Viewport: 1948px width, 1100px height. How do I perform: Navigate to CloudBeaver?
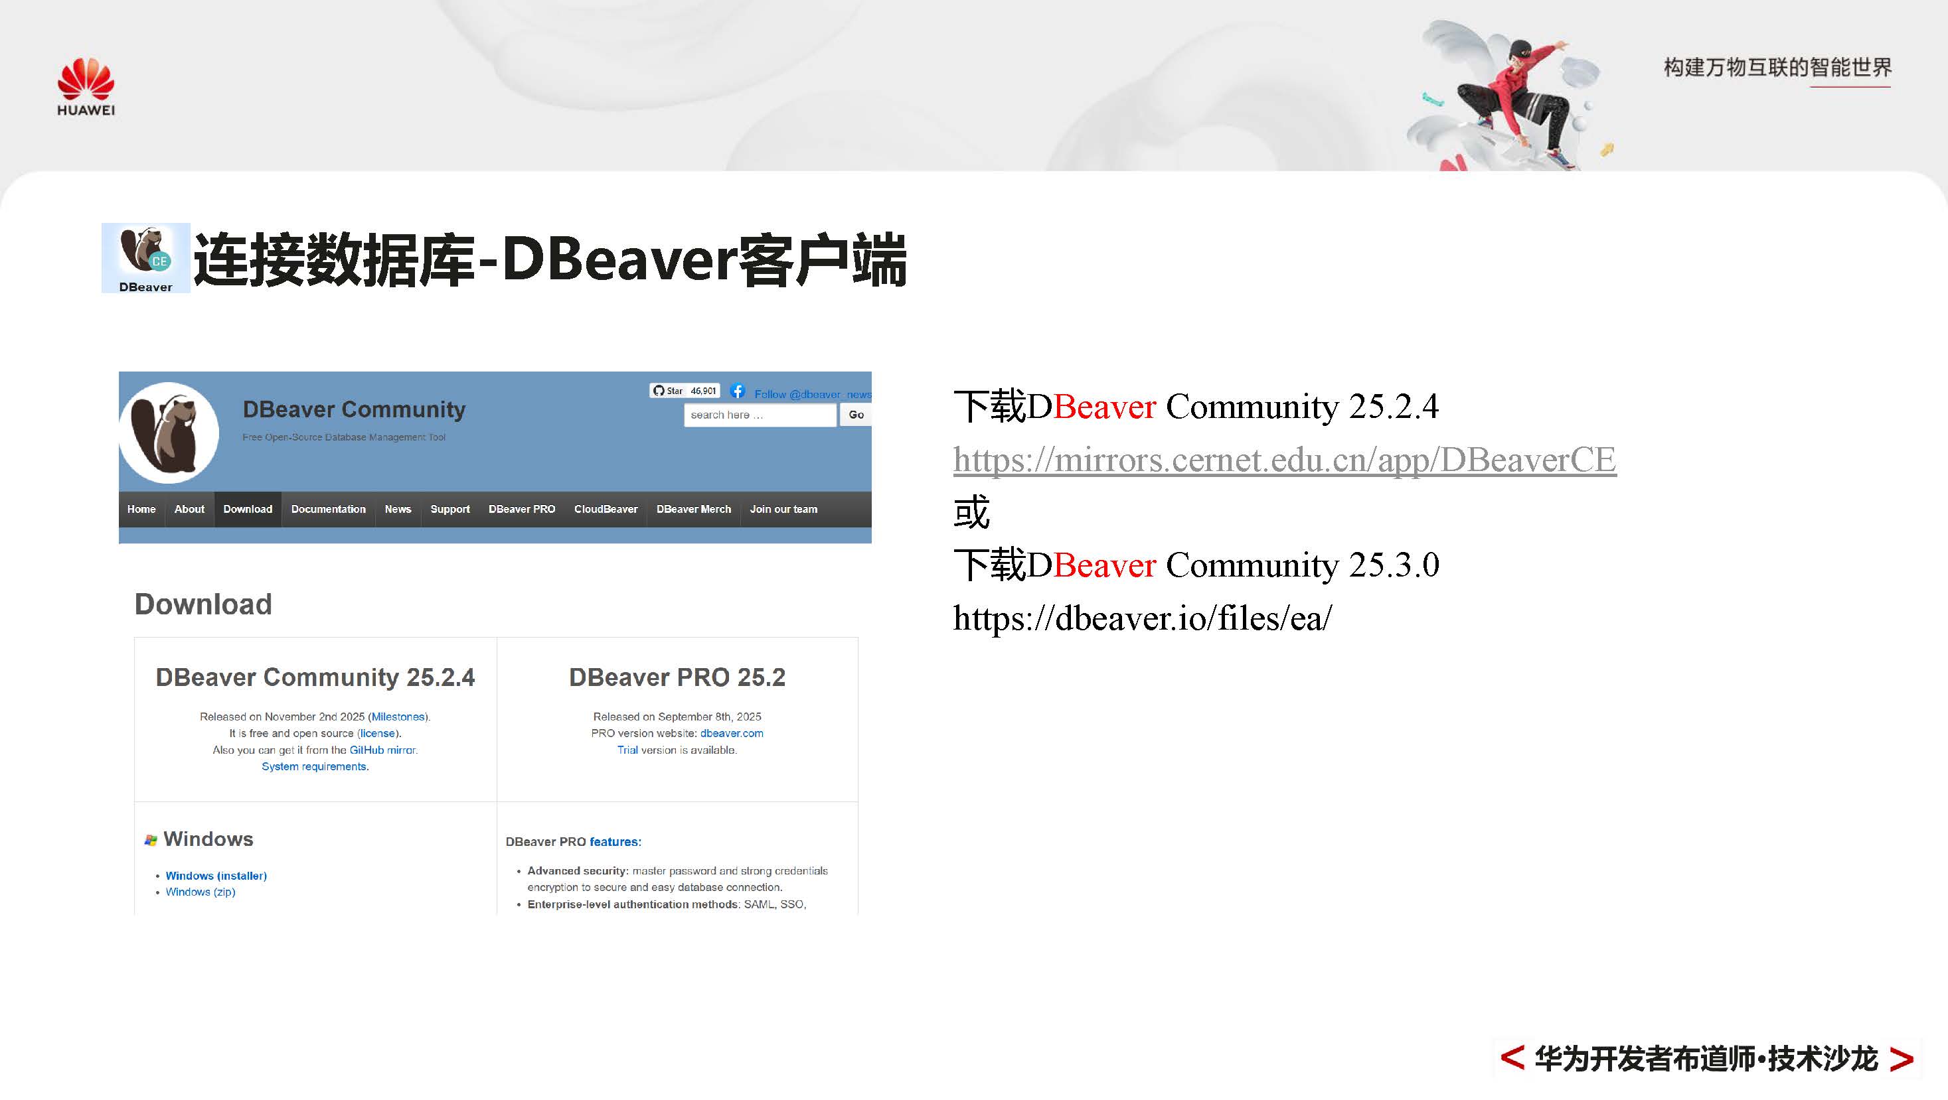606,510
